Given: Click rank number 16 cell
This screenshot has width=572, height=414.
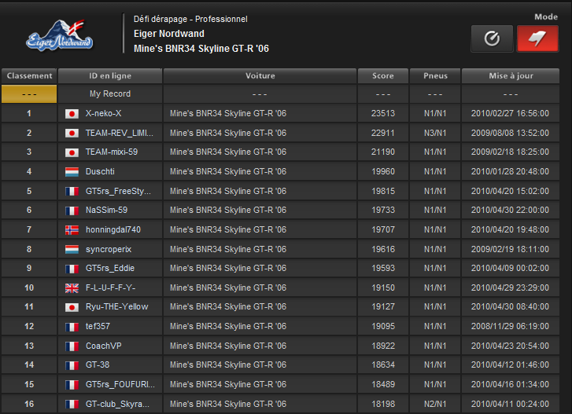Looking at the screenshot, I should [29, 404].
